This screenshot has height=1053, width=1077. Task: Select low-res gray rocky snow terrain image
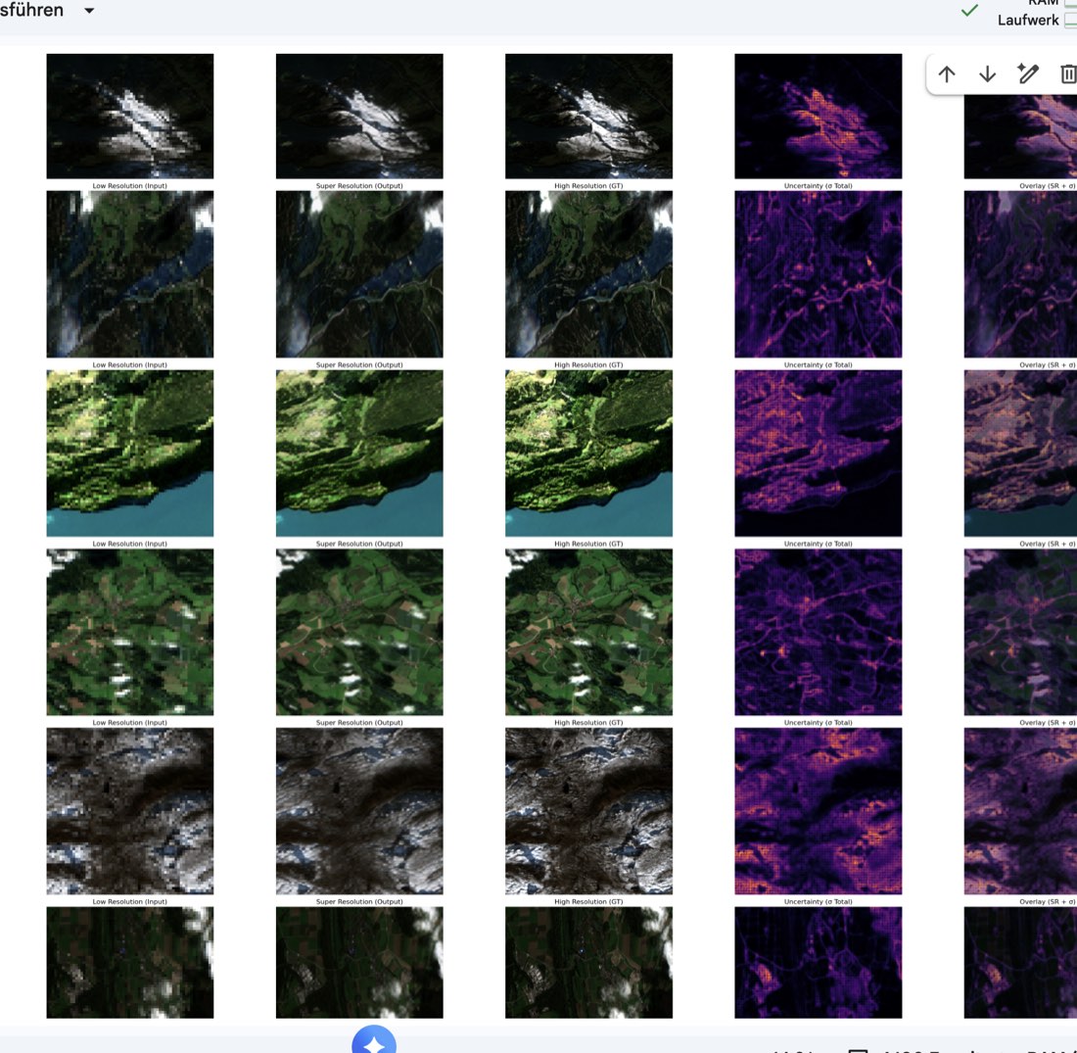pos(130,811)
